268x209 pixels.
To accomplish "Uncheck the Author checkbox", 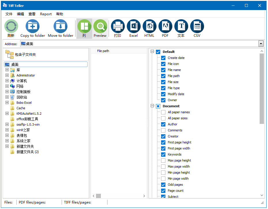I will pos(163,124).
